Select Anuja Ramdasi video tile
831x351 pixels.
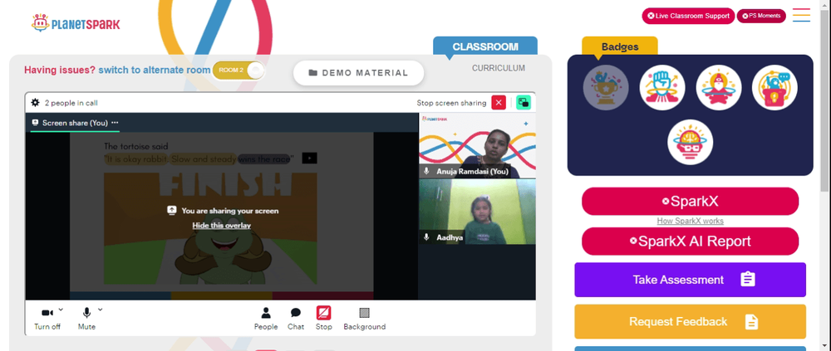pos(477,145)
